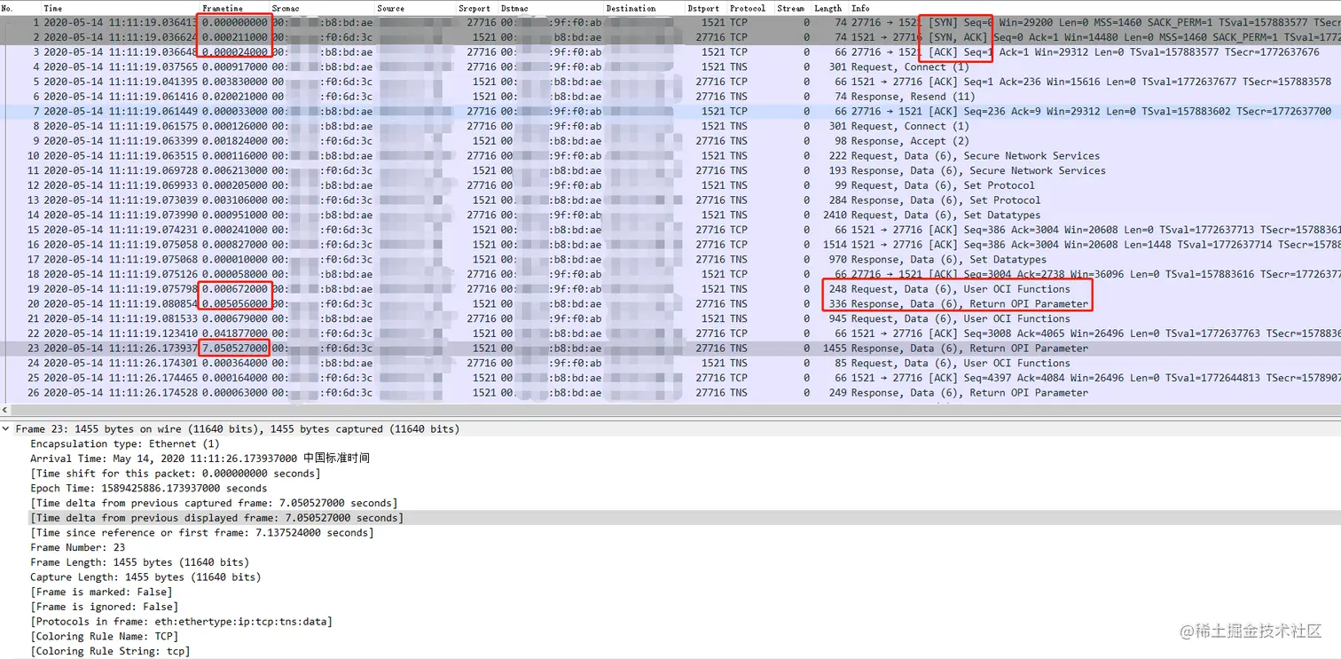Select packet 1 with the SYN flag
The height and width of the screenshot is (659, 1341).
(x=670, y=22)
